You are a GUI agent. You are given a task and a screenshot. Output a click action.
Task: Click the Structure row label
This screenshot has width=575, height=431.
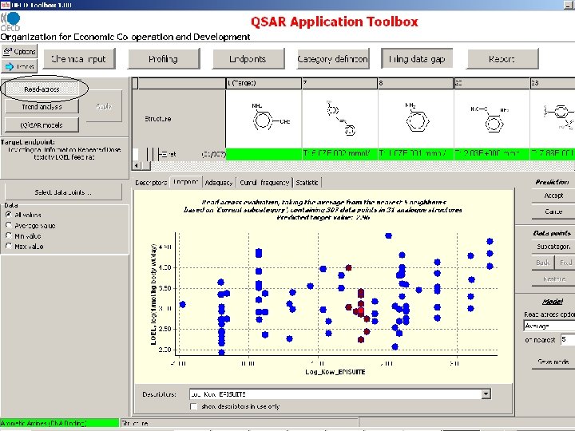pyautogui.click(x=157, y=119)
